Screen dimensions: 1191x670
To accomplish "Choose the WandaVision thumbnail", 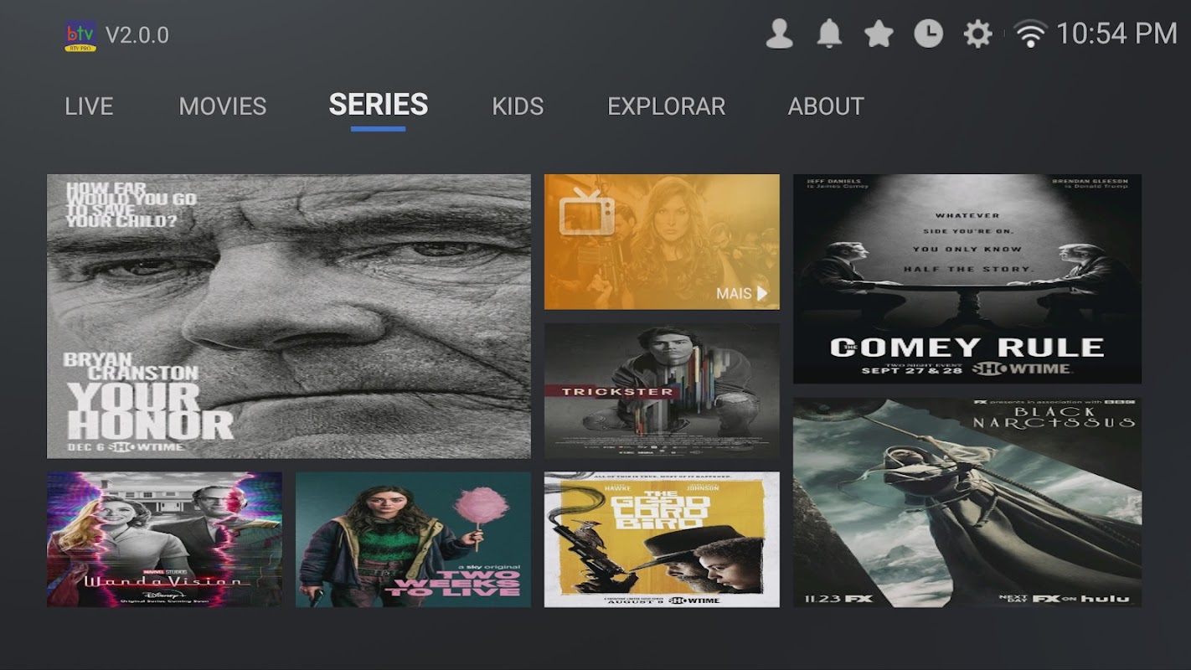I will [164, 539].
